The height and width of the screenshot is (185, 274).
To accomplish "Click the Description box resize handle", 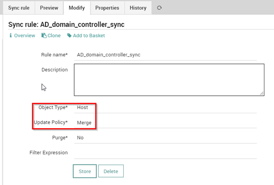I will pyautogui.click(x=262, y=93).
